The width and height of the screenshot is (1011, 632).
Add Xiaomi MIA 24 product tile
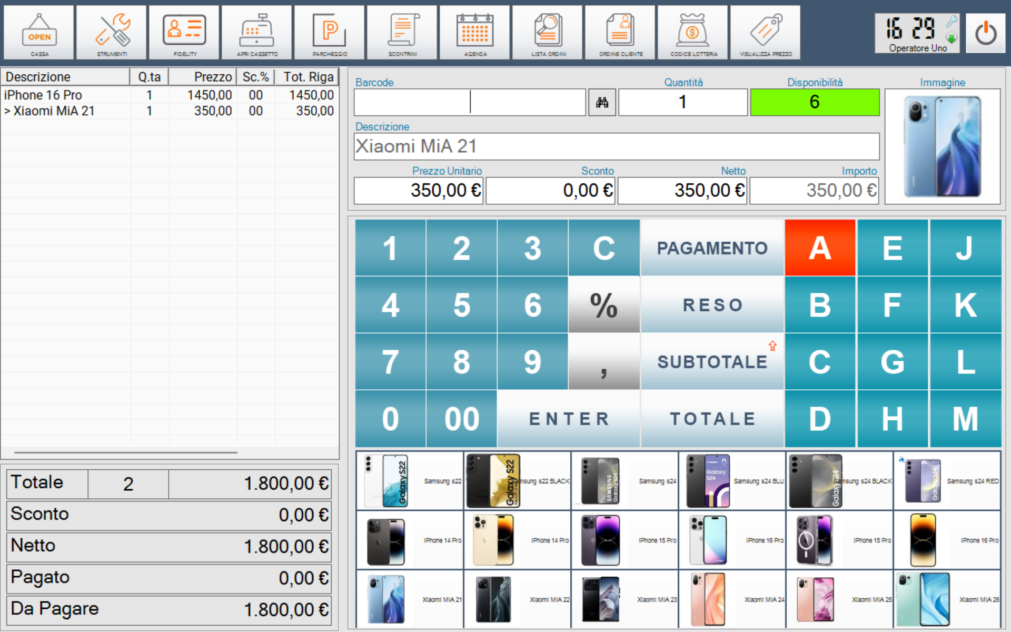point(732,599)
